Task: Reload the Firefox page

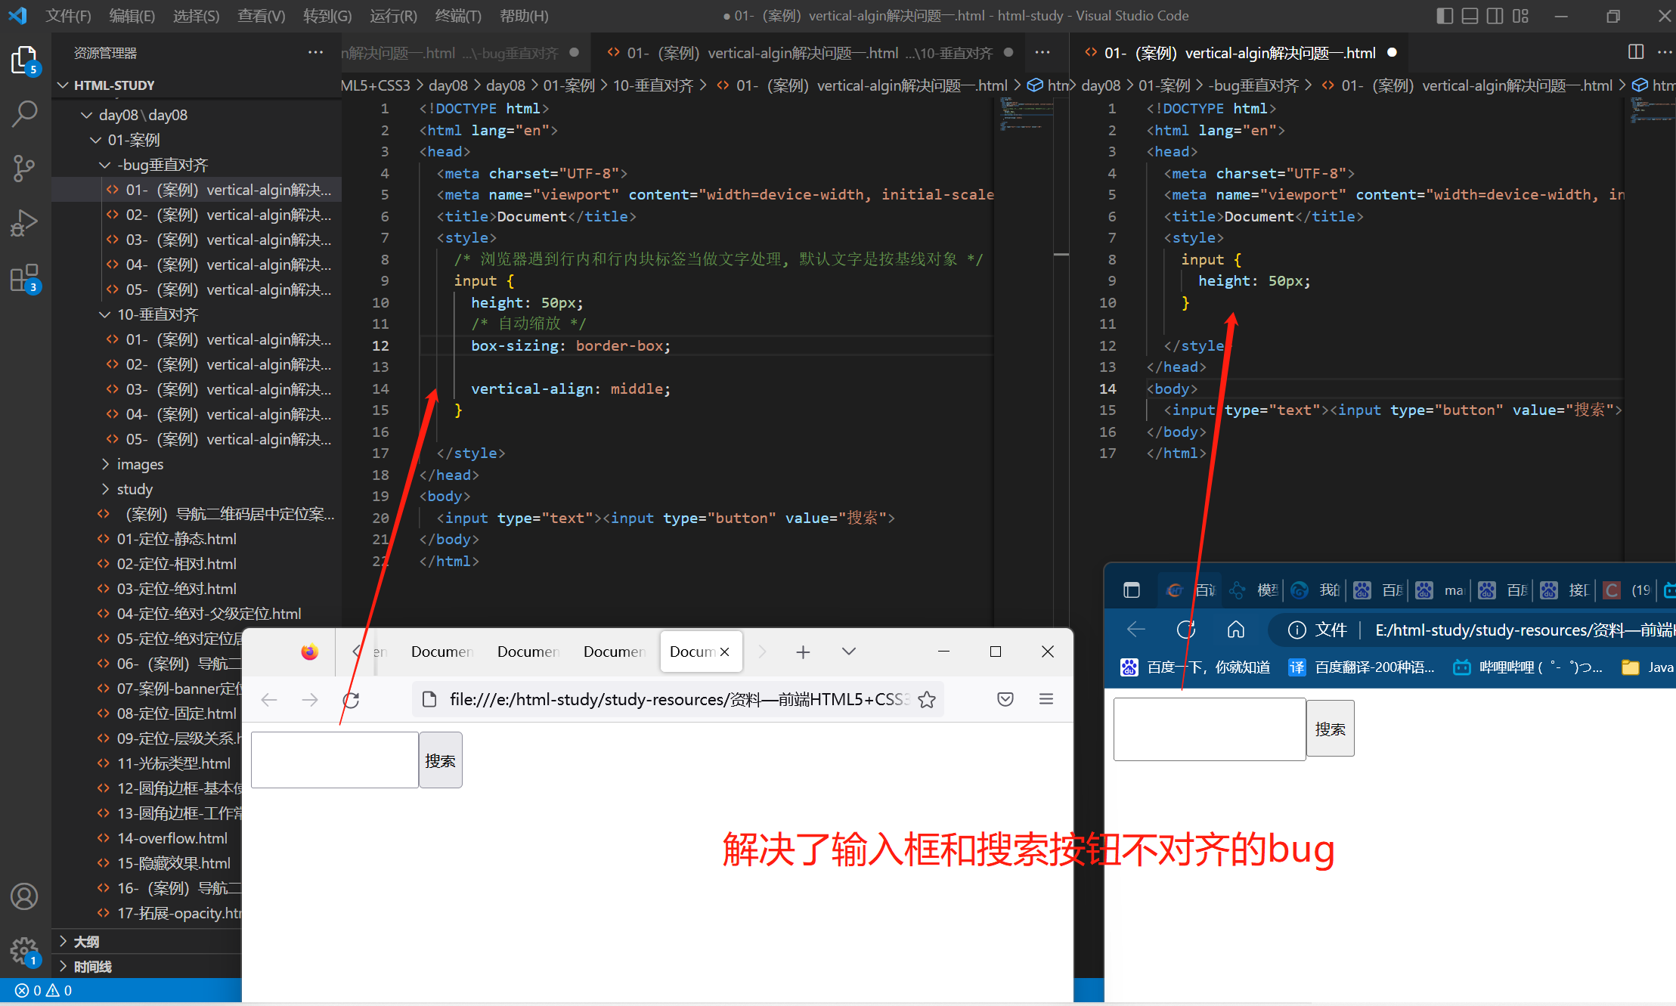Action: point(352,700)
